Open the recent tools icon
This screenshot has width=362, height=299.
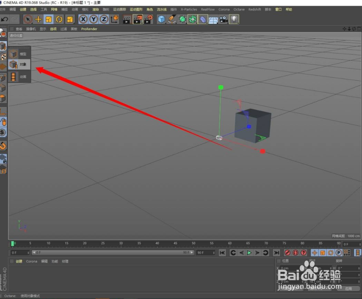pyautogui.click(x=70, y=19)
